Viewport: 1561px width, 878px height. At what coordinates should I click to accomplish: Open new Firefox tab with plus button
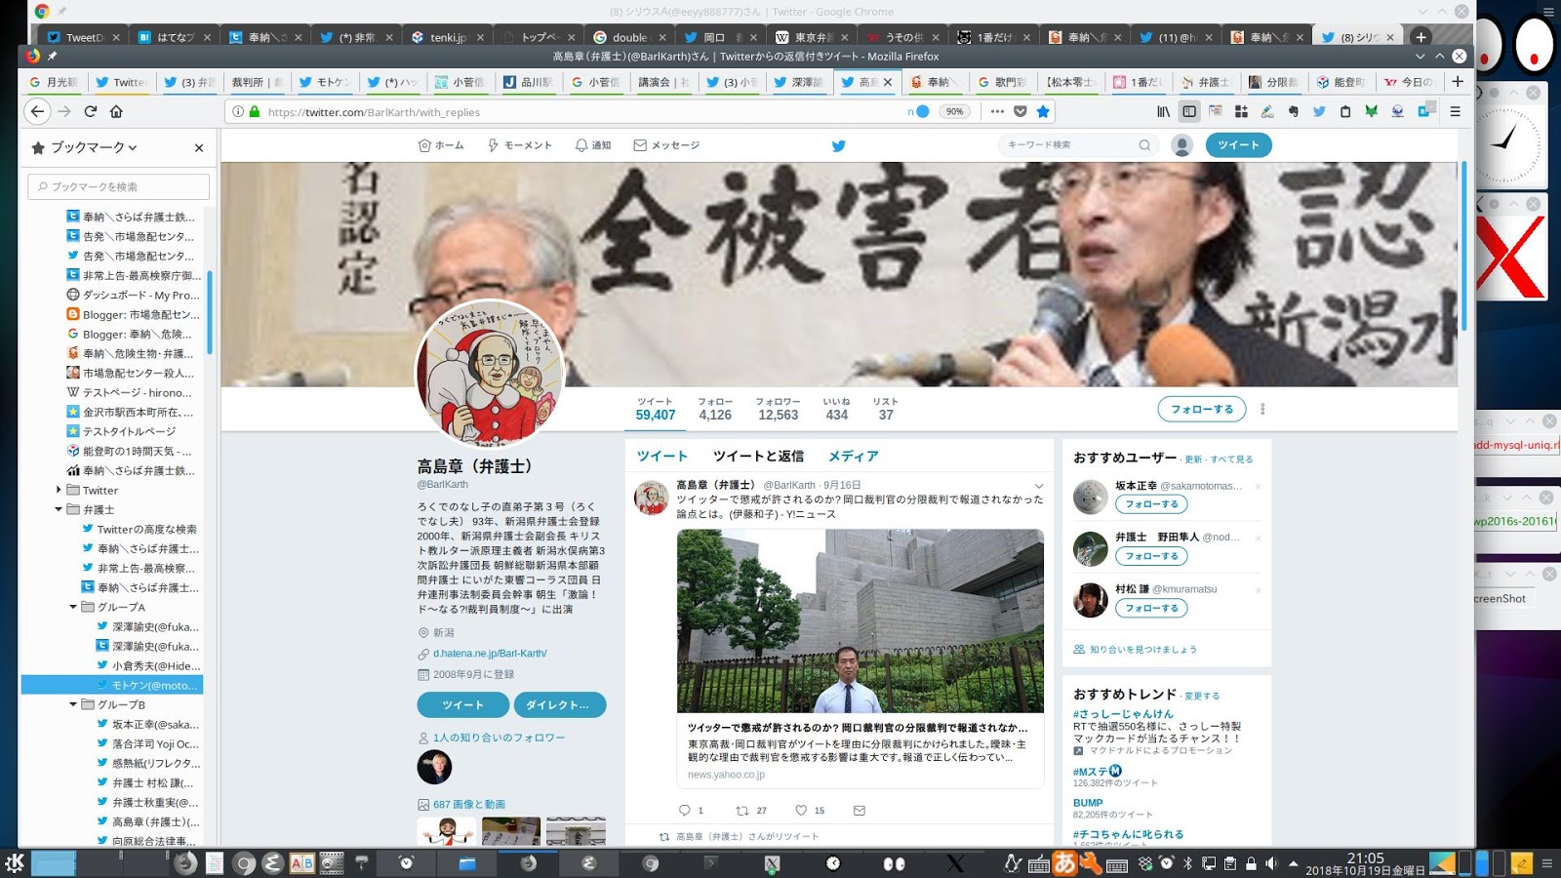point(1458,82)
